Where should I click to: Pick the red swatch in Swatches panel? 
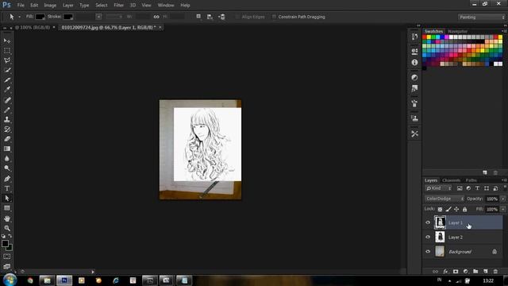click(x=425, y=37)
